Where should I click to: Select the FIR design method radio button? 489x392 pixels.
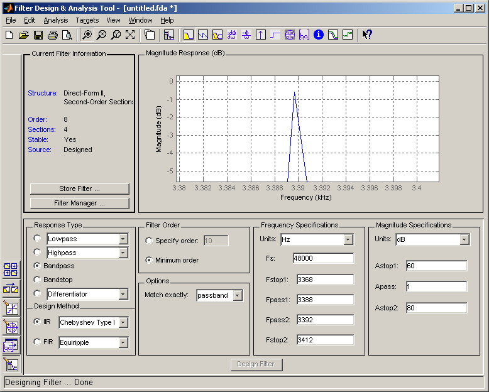coord(37,342)
